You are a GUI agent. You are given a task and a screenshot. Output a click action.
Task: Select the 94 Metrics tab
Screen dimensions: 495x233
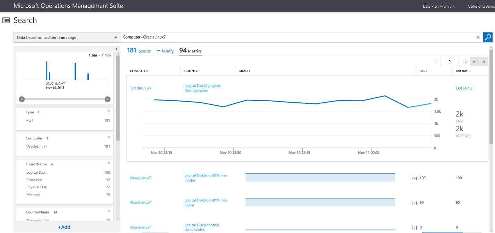click(190, 51)
